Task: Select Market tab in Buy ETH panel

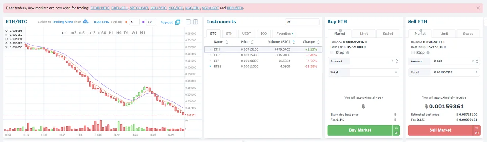Action: click(340, 34)
